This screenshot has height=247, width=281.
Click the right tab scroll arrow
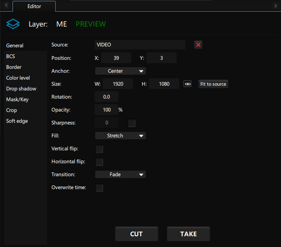pyautogui.click(x=276, y=6)
